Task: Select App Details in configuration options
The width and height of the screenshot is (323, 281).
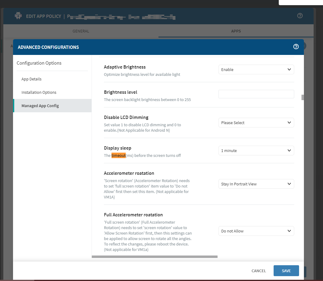Action: pyautogui.click(x=32, y=79)
